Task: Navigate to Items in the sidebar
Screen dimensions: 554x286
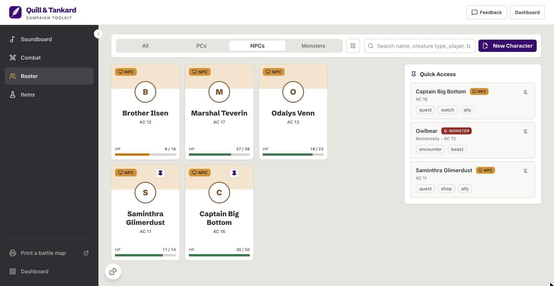Action: pyautogui.click(x=49, y=95)
